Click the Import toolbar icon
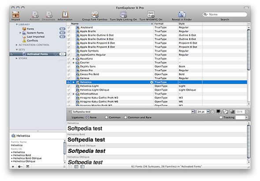Viewport: 260px width, 181px height. [15, 15]
